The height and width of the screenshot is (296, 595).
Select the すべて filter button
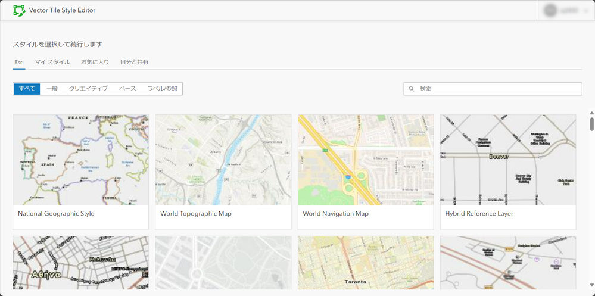(27, 89)
